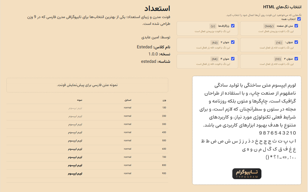
Task: Click the 'نمونه' sample column header
Action: (x=79, y=100)
